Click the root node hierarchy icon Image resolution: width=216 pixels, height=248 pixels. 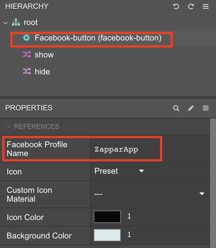16,22
